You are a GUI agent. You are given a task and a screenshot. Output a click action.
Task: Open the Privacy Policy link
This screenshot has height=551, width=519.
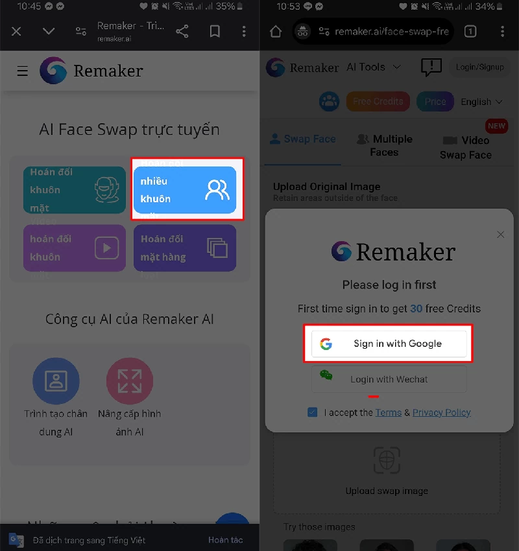[441, 412]
